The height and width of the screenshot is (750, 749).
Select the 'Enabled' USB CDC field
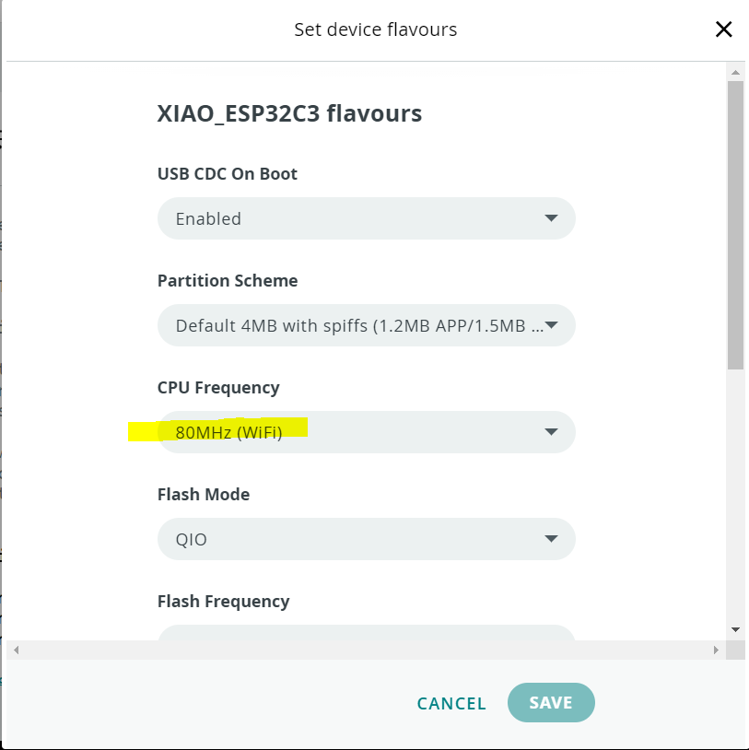367,218
